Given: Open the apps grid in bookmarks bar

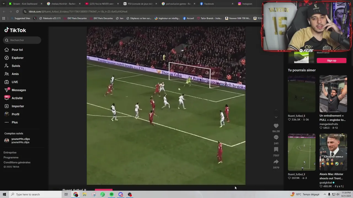Looking at the screenshot, I should (x=4, y=18).
